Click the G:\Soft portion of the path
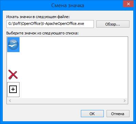Screen dimensions: 136x124 [x=15, y=24]
